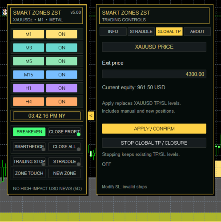Click the 'NO HIGH-IMPACT USD NEWS (5D)' status line

pyautogui.click(x=48, y=189)
